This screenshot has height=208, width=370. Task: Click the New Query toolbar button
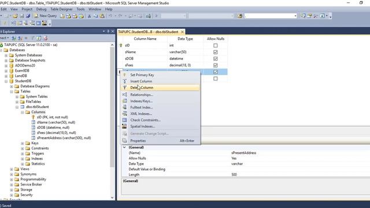click(45, 16)
